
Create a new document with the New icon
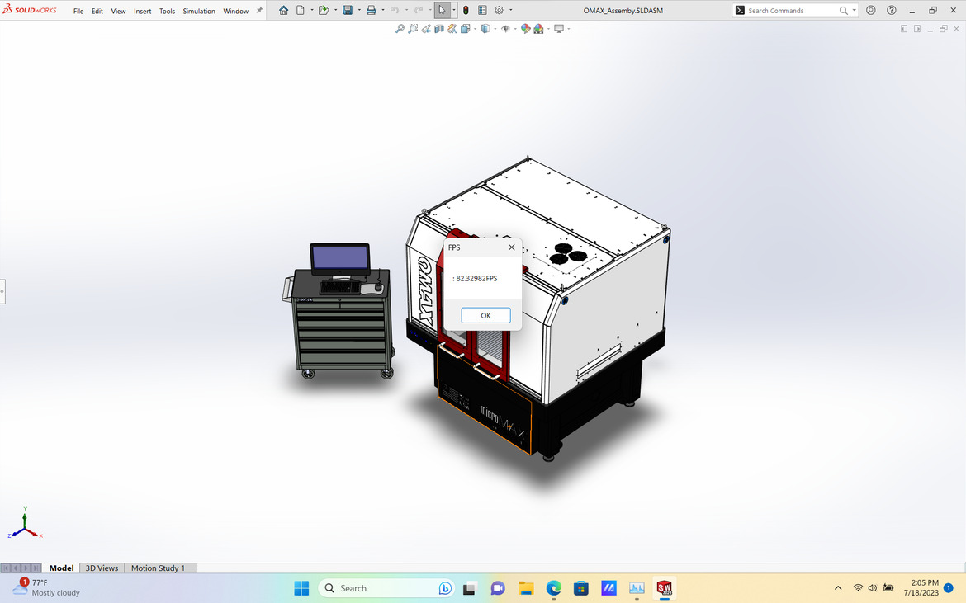(301, 10)
